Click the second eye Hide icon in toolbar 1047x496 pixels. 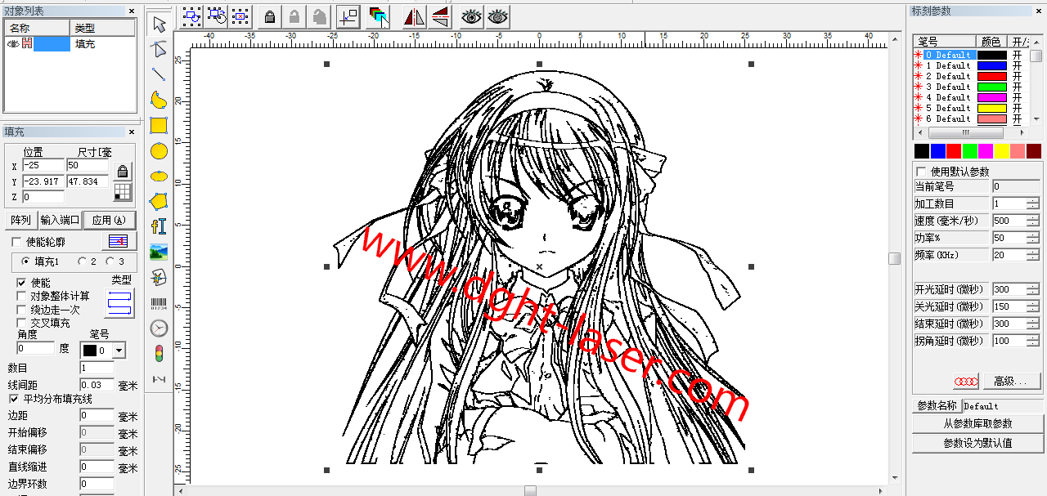497,16
